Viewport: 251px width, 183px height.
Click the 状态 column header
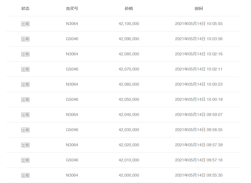coord(25,9)
